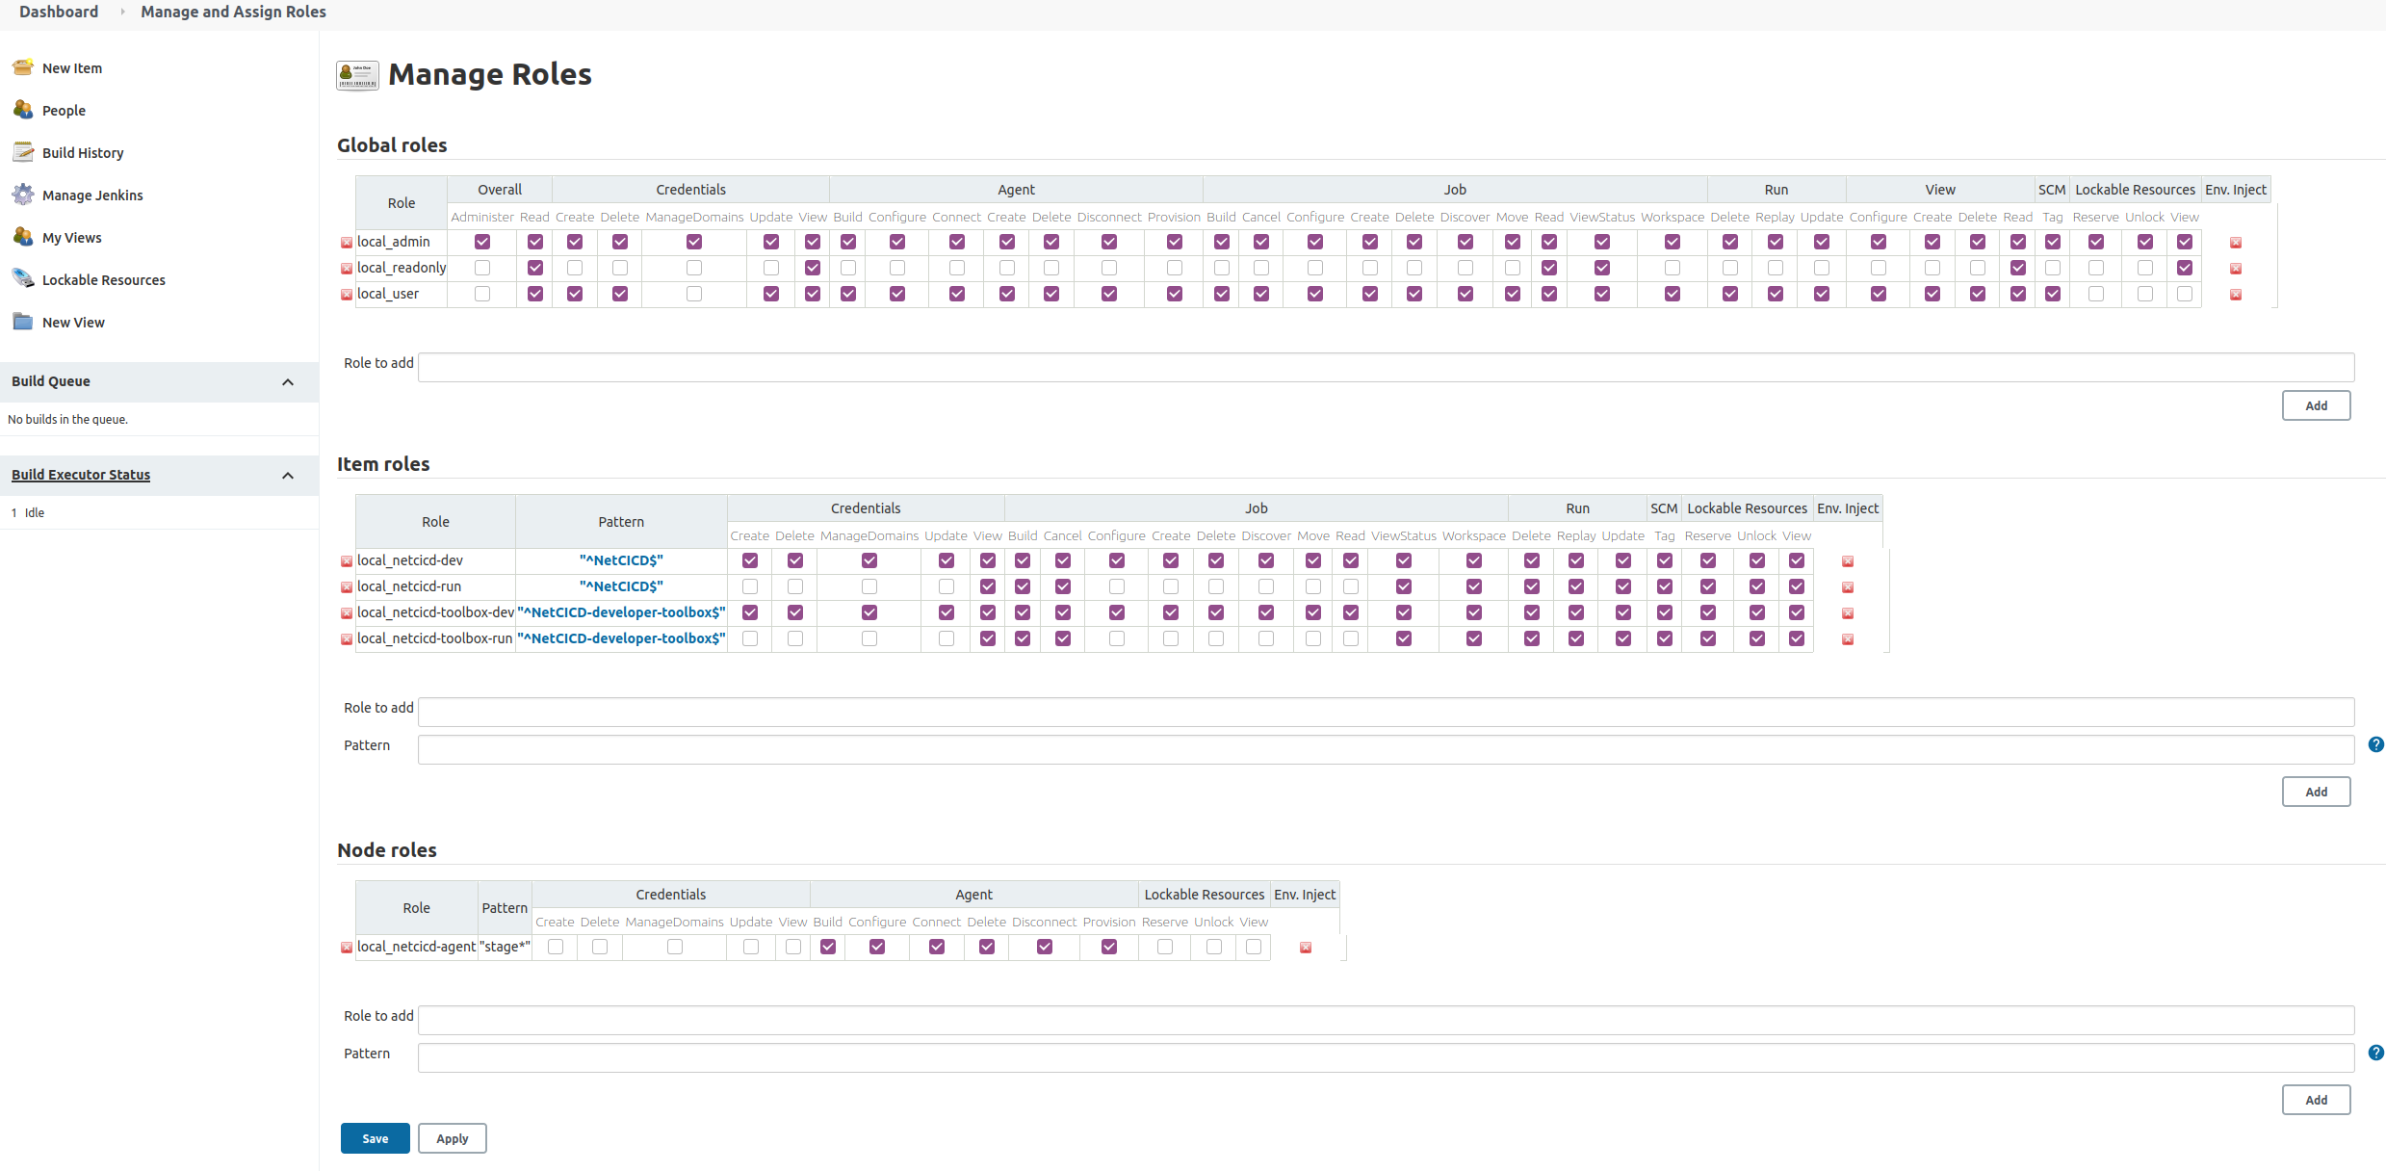Open help for the Item roles Pattern field
Viewport: 2386px width, 1171px height.
point(2376,744)
